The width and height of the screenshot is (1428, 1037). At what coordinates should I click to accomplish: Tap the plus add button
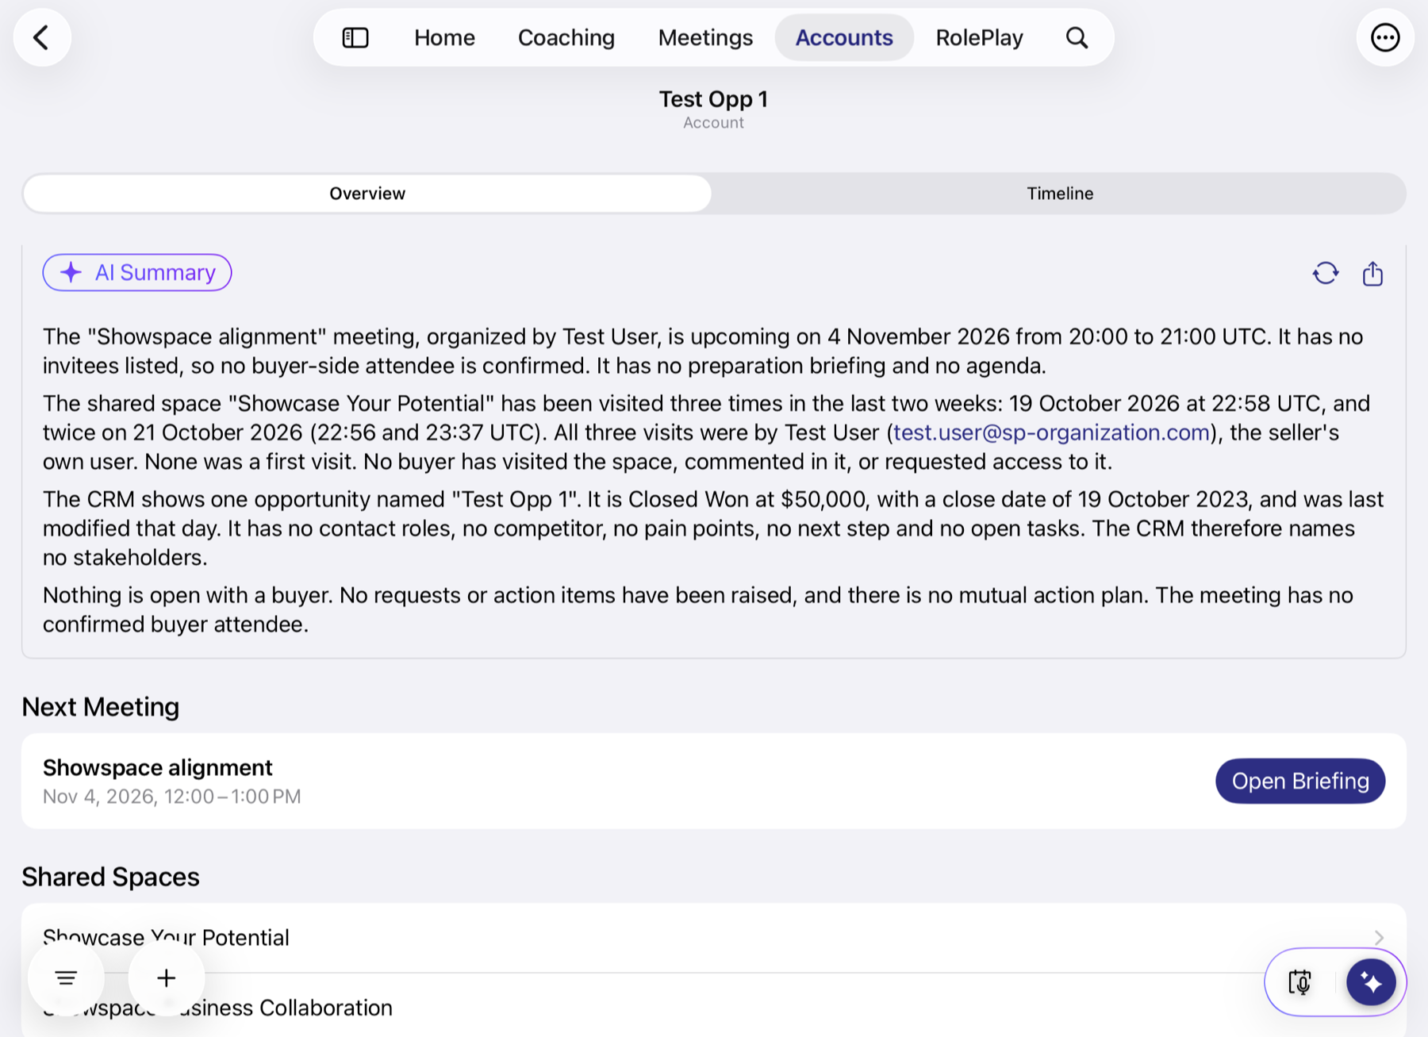(166, 977)
